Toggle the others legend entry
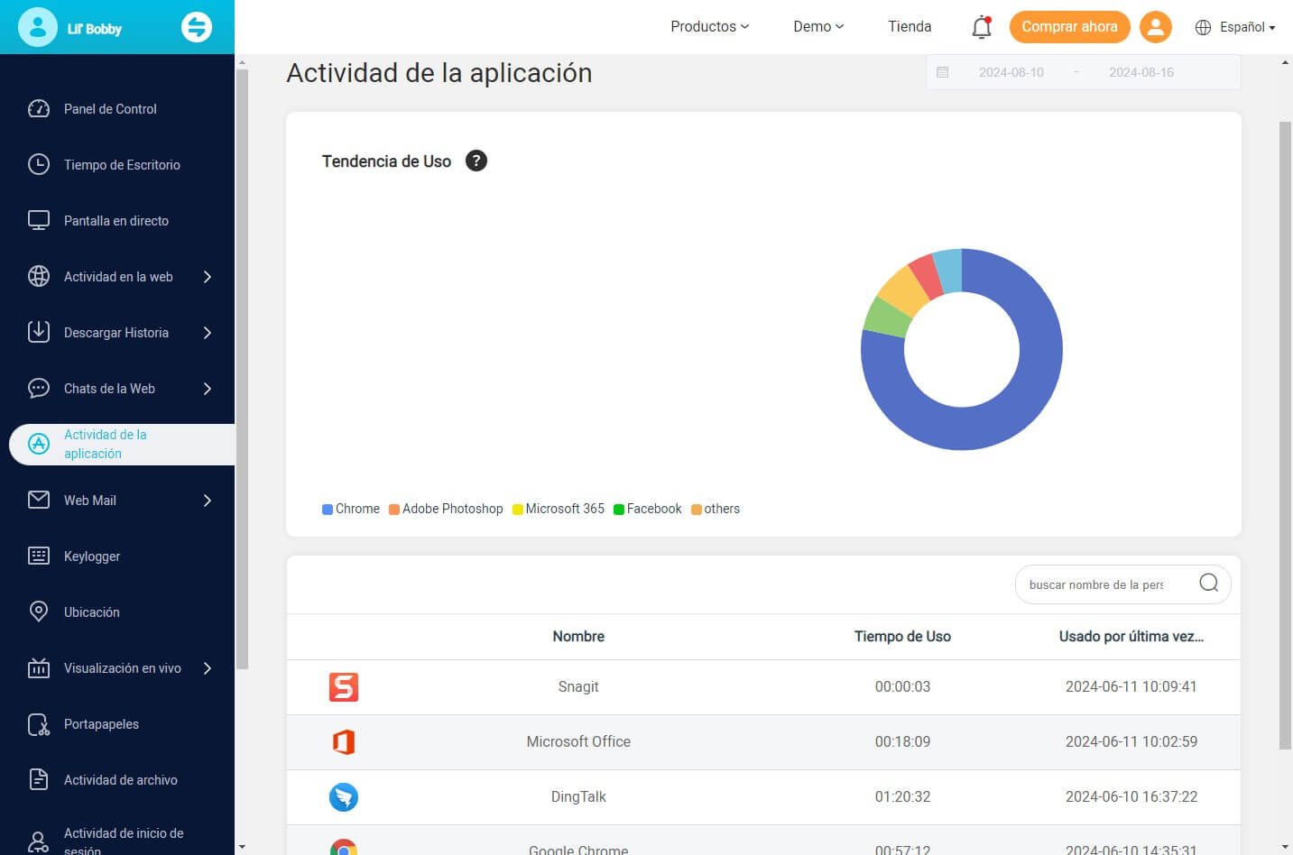The image size is (1293, 855). (716, 509)
